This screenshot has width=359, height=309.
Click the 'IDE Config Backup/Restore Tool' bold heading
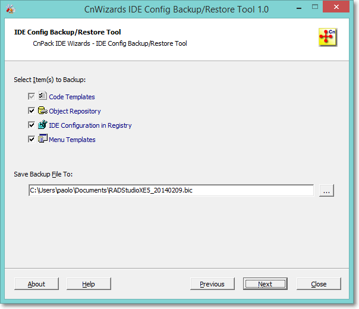coord(67,32)
